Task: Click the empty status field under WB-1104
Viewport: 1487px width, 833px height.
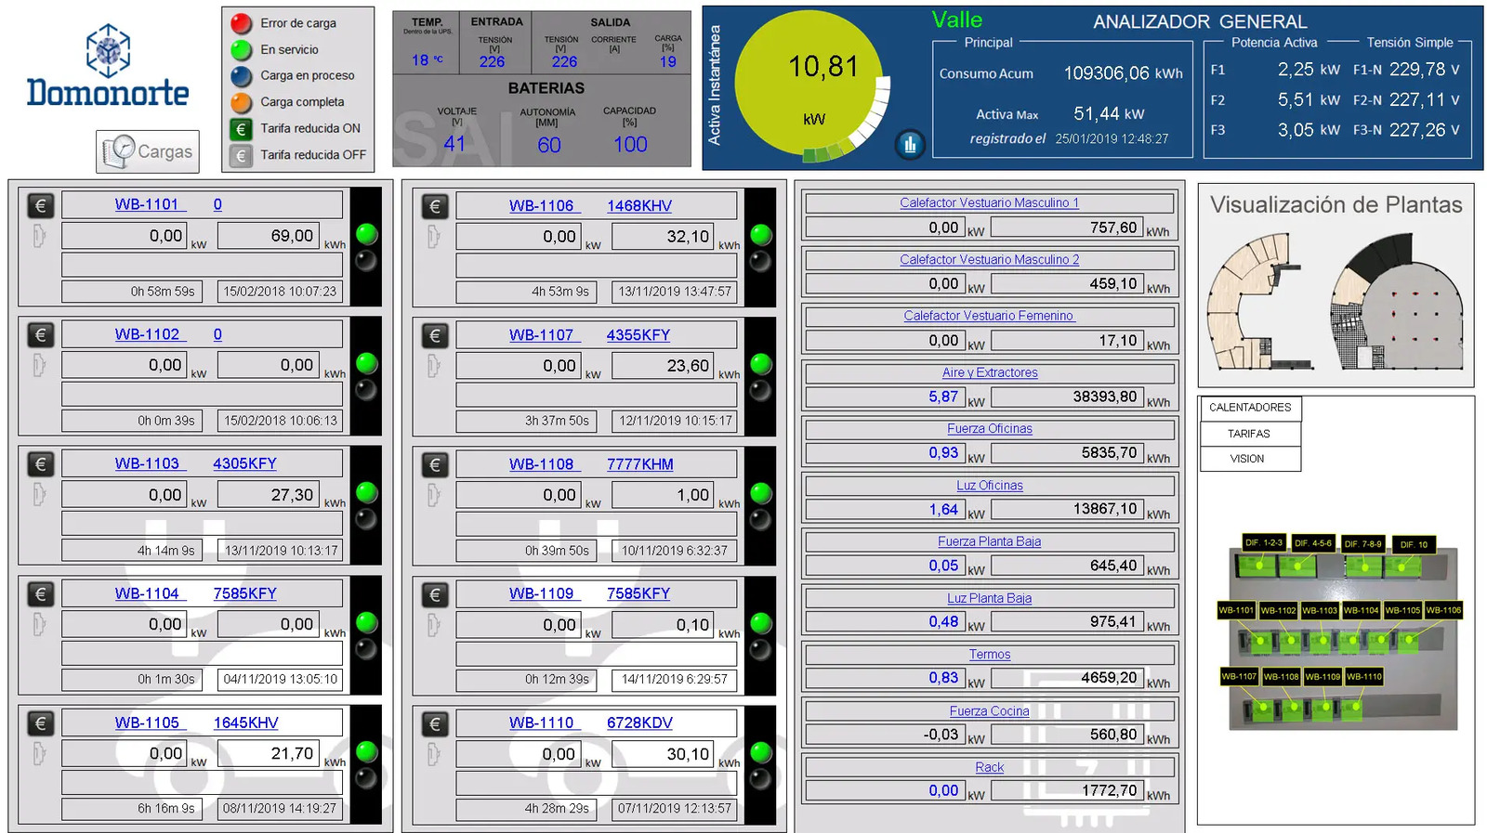Action: point(202,654)
